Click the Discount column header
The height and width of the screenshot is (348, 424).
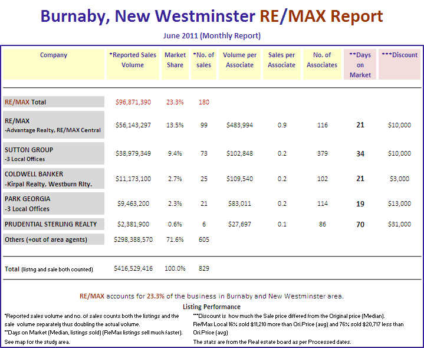click(399, 64)
